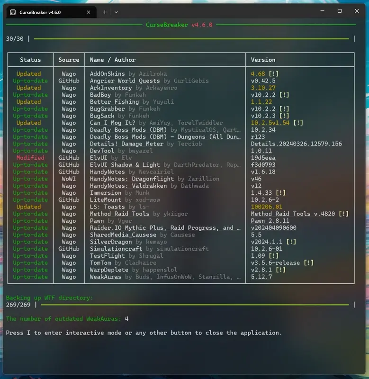Click version 10.2.5v1.54 text
The width and height of the screenshot is (369, 379).
[270, 123]
